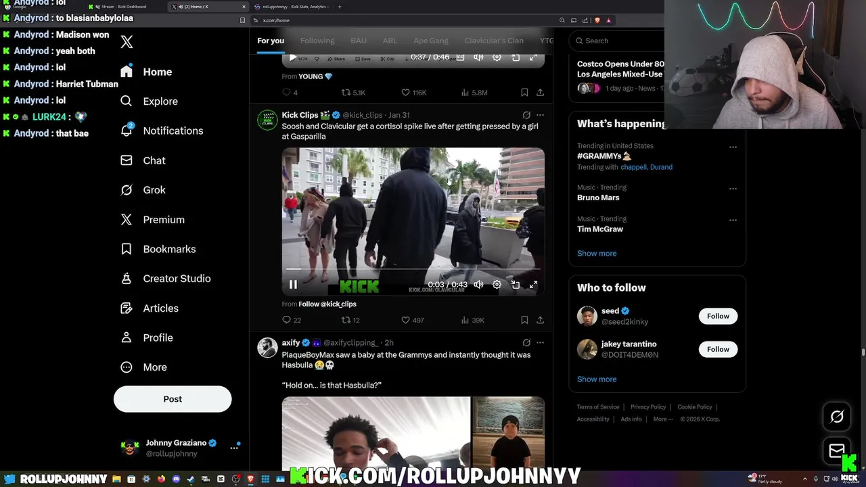Go to the Profile page
866x487 pixels.
146,338
